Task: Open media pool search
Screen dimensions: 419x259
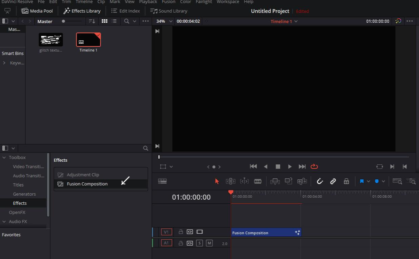Action: coord(127,21)
